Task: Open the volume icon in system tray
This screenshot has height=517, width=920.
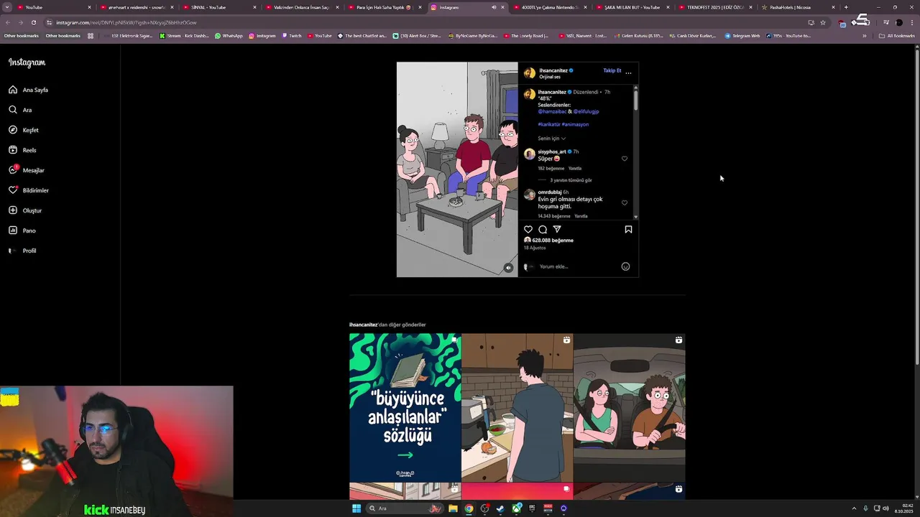Action: coord(885,508)
